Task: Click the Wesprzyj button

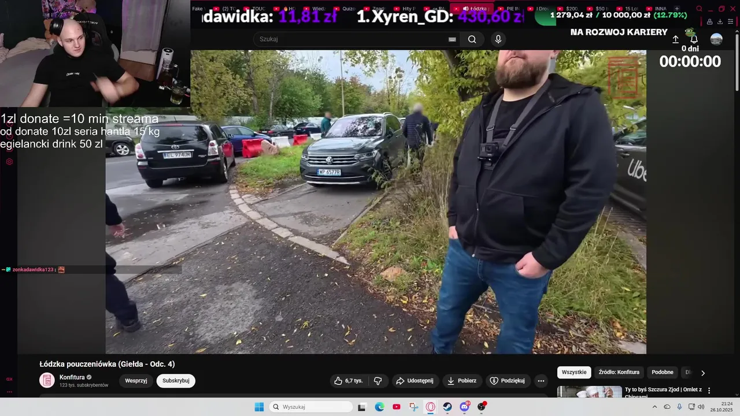Action: 136,381
